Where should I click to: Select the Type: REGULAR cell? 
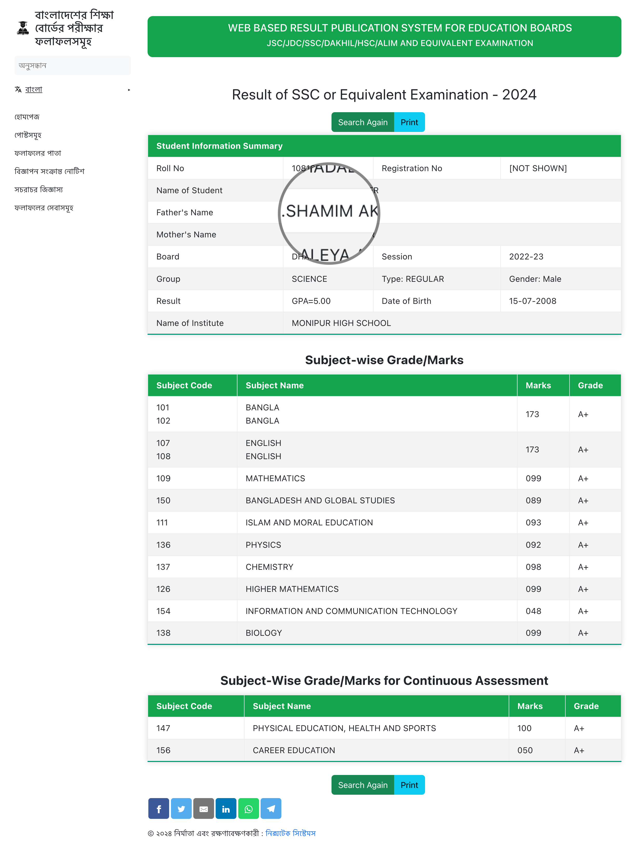(x=413, y=279)
